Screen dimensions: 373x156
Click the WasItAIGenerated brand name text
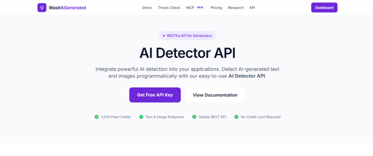[x=67, y=8]
